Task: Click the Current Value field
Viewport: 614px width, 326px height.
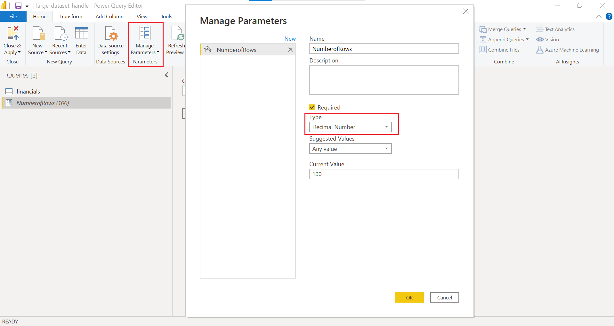Action: point(384,174)
